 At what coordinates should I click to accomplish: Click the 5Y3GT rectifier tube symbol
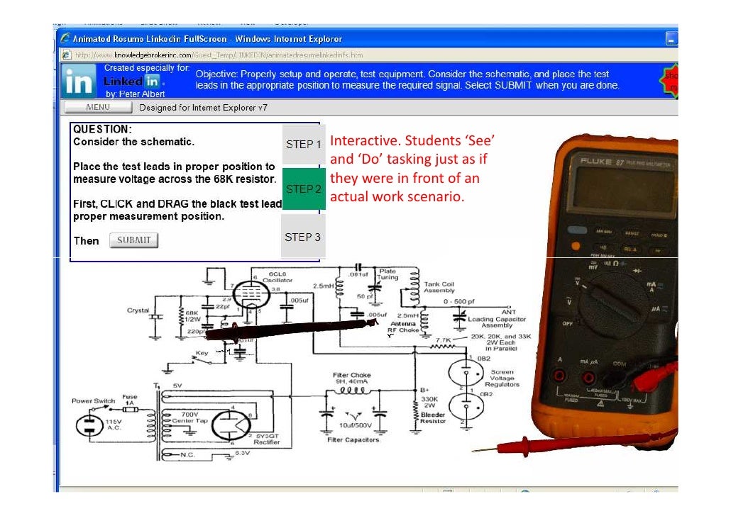pyautogui.click(x=231, y=425)
